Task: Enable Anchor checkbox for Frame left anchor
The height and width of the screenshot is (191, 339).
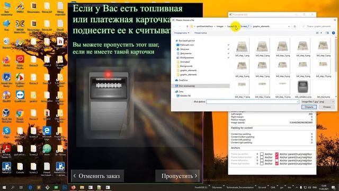Action: click(x=262, y=160)
